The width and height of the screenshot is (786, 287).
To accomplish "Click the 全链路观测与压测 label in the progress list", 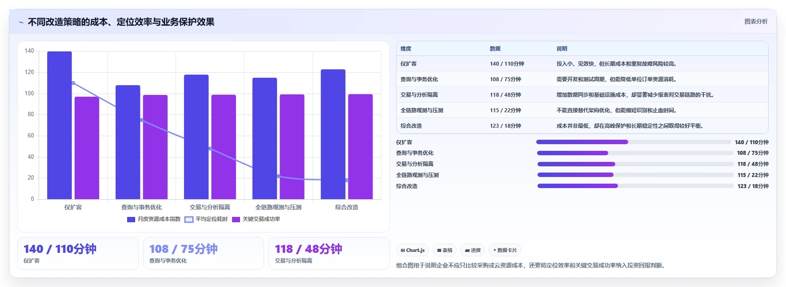I will pos(417,175).
